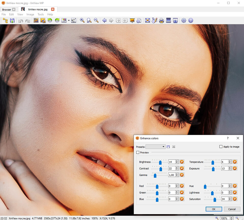Open the Presets dropdown
244x220 pixels.
[163, 146]
